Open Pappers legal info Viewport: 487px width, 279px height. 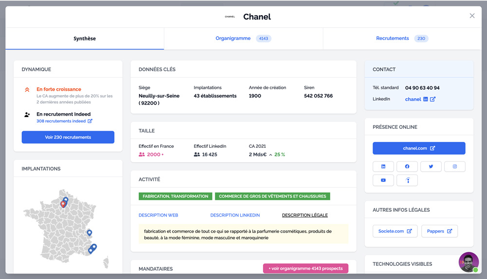pos(439,231)
